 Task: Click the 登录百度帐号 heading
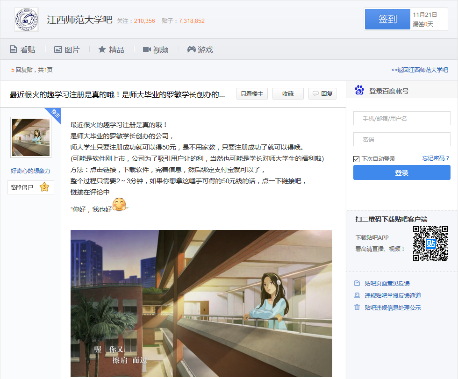pos(389,91)
